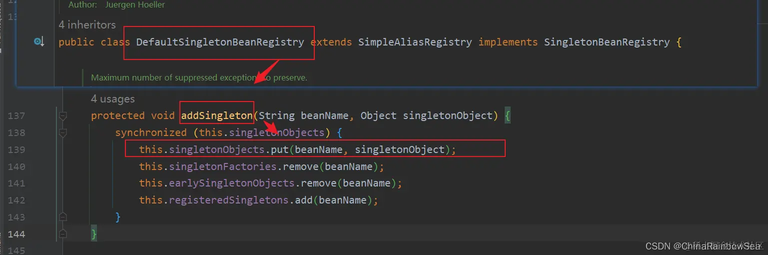
Task: Click line number 140 in the gutter
Action: click(16, 166)
